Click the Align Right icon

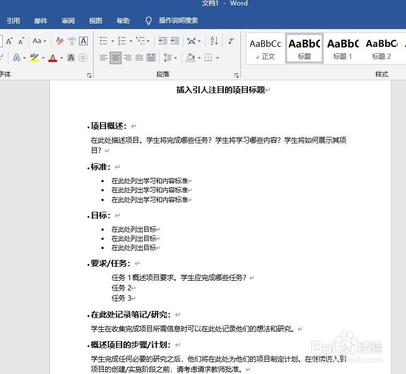(x=127, y=57)
